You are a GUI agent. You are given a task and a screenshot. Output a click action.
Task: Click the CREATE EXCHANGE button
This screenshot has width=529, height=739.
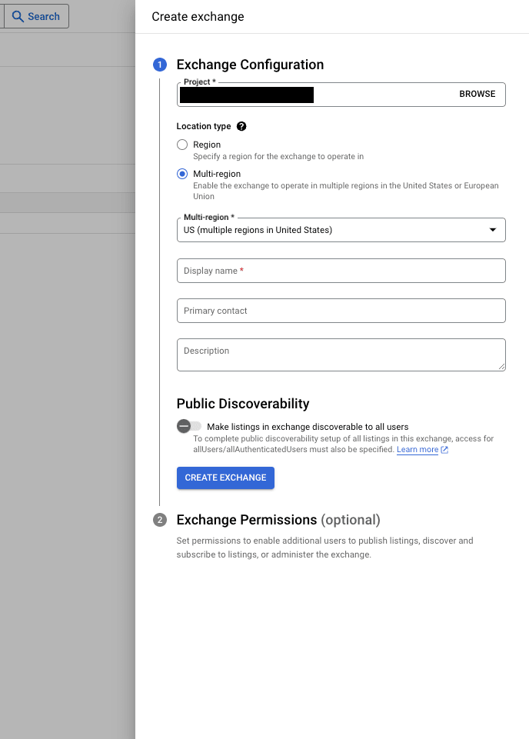pyautogui.click(x=225, y=478)
